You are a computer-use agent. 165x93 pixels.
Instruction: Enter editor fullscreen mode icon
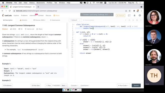pyautogui.click(x=141, y=20)
